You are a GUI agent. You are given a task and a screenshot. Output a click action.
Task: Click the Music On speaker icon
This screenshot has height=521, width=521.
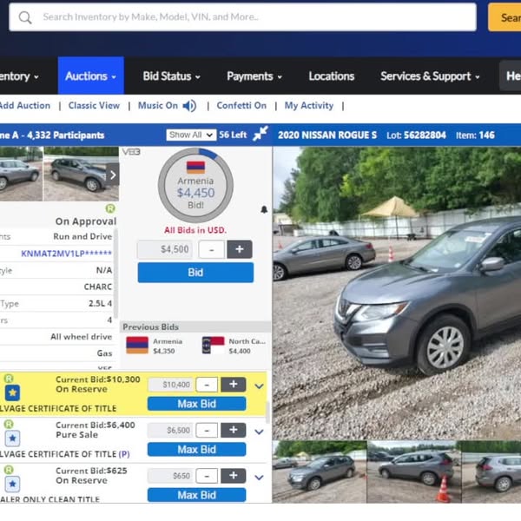189,106
